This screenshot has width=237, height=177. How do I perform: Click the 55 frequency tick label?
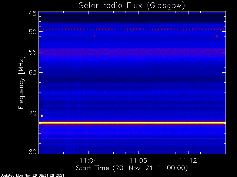[33, 52]
